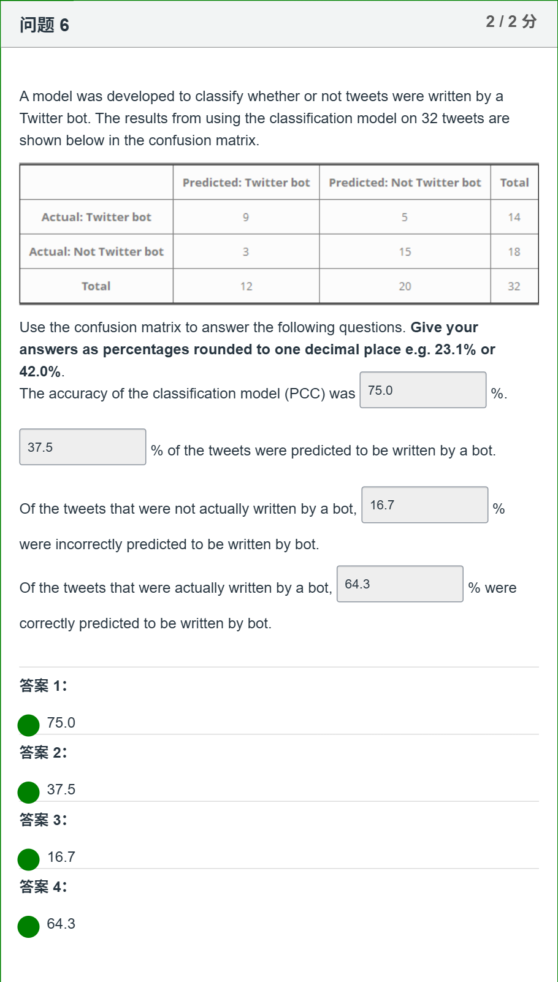Select the input field containing 37.5
The height and width of the screenshot is (982, 558).
(83, 447)
